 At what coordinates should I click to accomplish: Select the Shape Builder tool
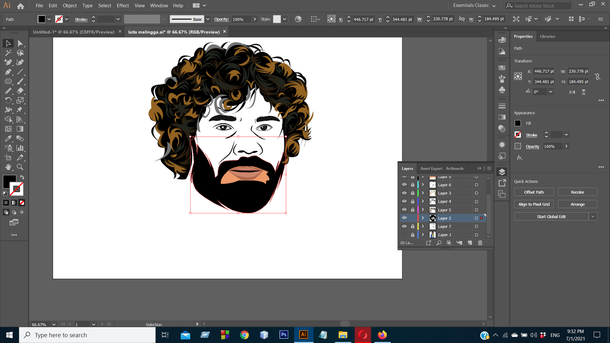(x=8, y=120)
